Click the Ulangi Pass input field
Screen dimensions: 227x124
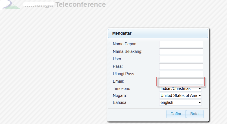[181, 73]
